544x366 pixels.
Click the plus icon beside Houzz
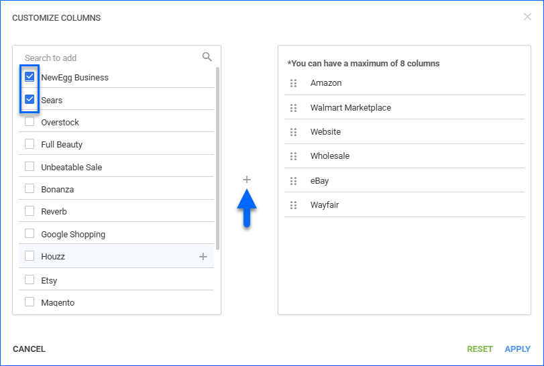(x=203, y=256)
